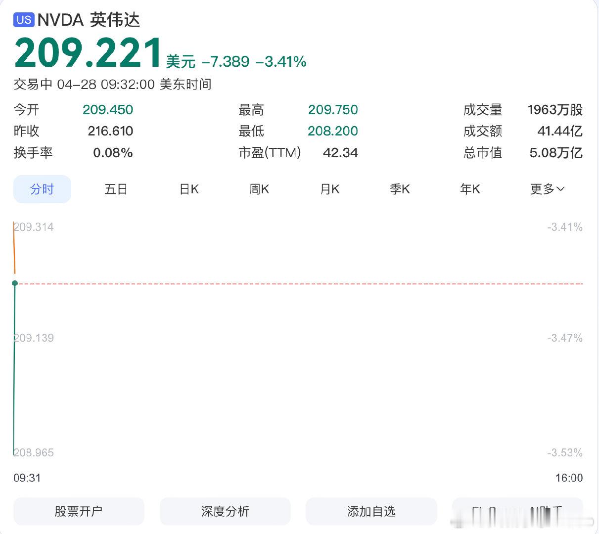Click the US market badge icon
The height and width of the screenshot is (534, 599).
pyautogui.click(x=24, y=20)
